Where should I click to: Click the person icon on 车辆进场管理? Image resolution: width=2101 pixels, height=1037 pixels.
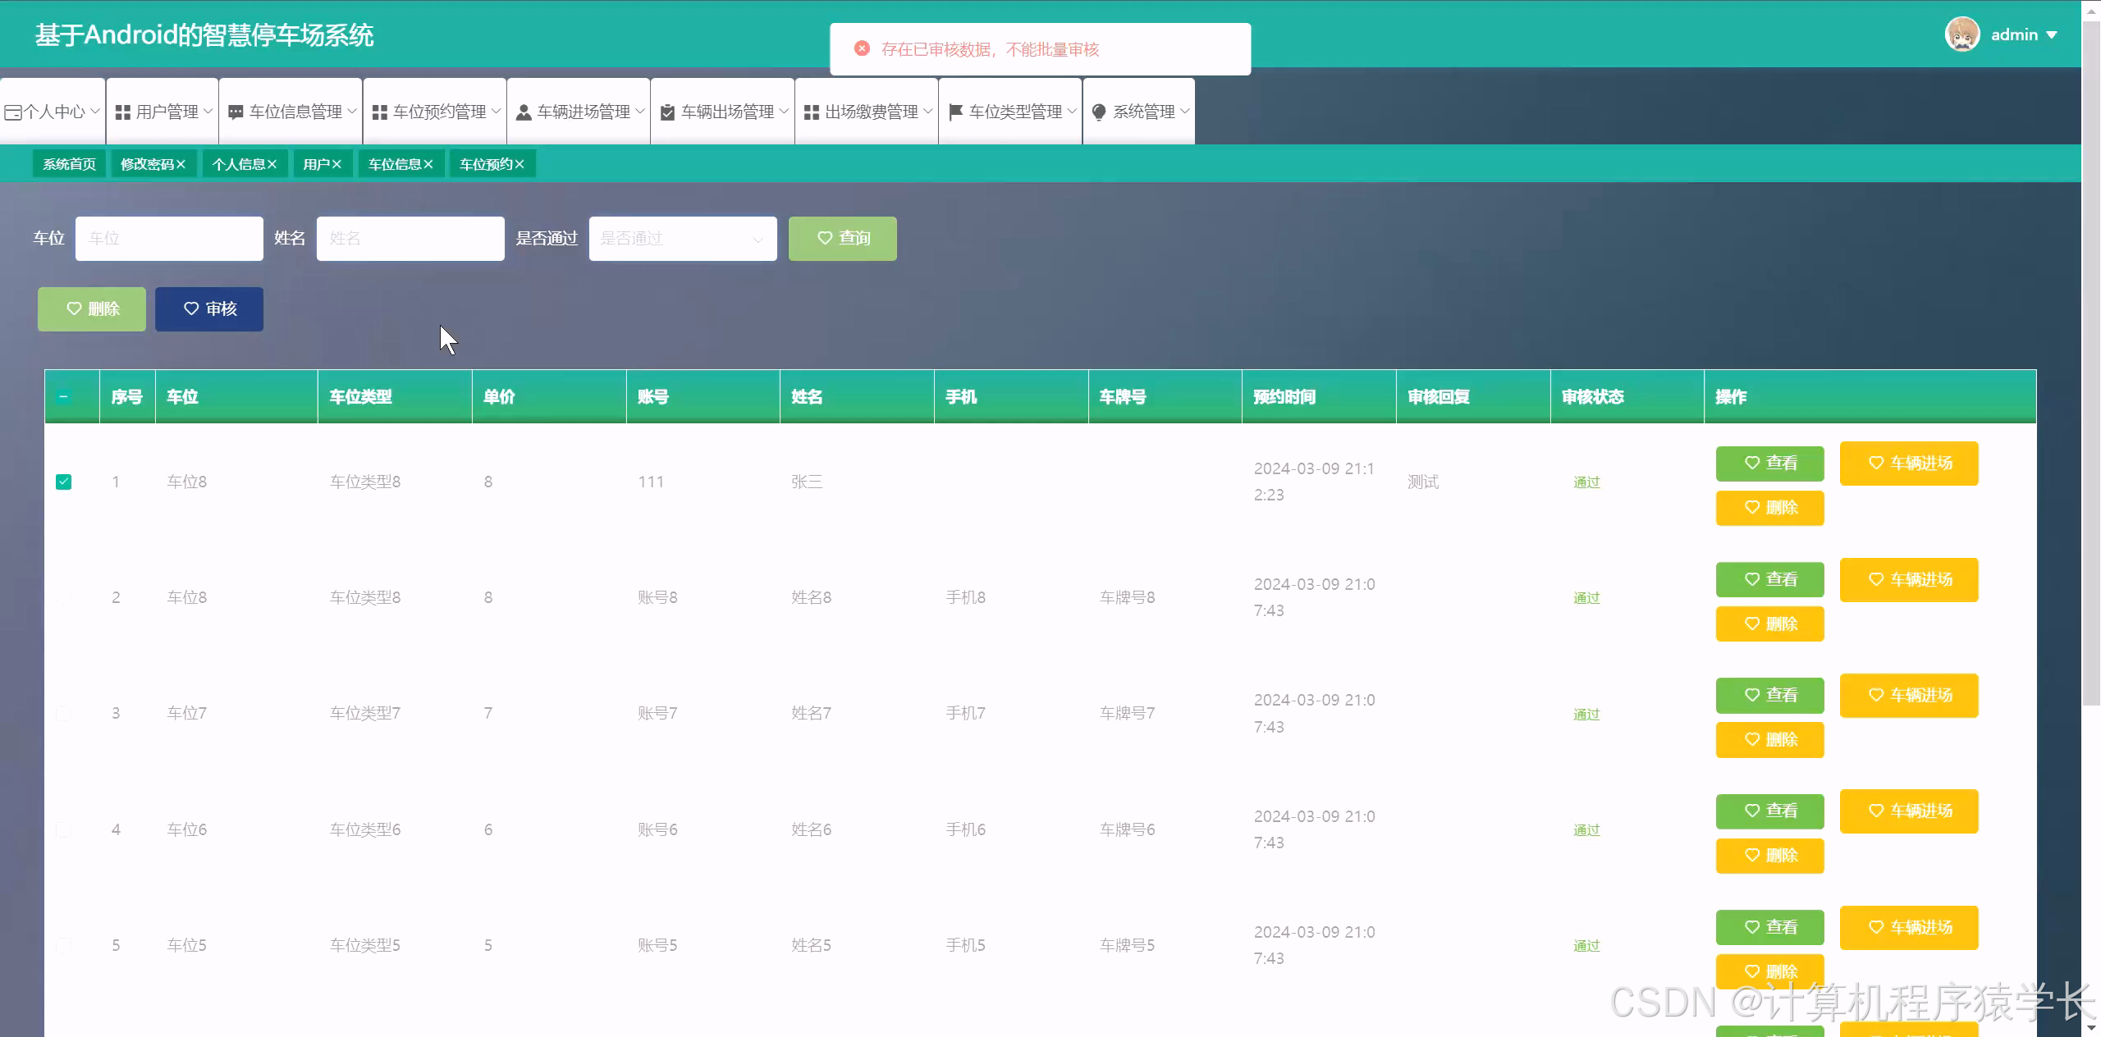click(x=523, y=112)
